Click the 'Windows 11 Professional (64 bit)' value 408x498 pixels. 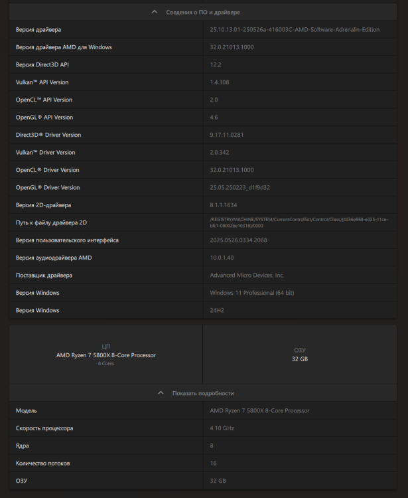click(251, 293)
